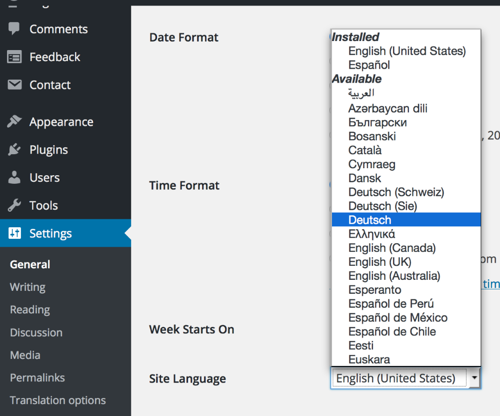
Task: Open Media settings submenu
Action: (25, 355)
